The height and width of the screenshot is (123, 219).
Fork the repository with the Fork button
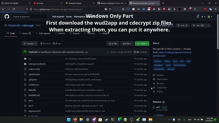coord(182,25)
